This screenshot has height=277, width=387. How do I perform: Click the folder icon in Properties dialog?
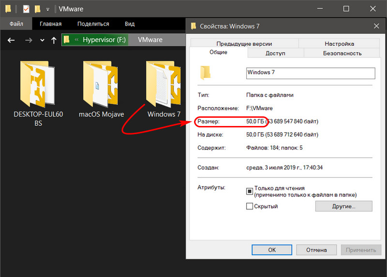pyautogui.click(x=205, y=73)
